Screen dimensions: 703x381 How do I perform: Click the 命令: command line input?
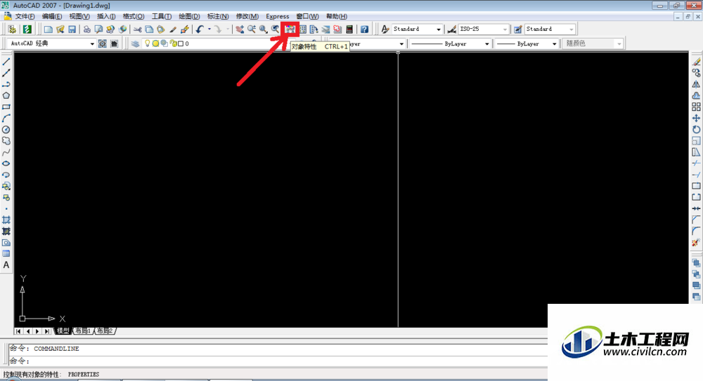(278, 361)
